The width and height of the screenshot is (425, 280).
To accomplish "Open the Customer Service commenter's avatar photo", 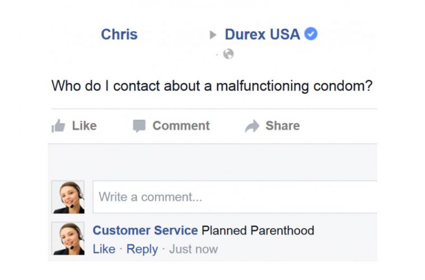I will coord(68,239).
